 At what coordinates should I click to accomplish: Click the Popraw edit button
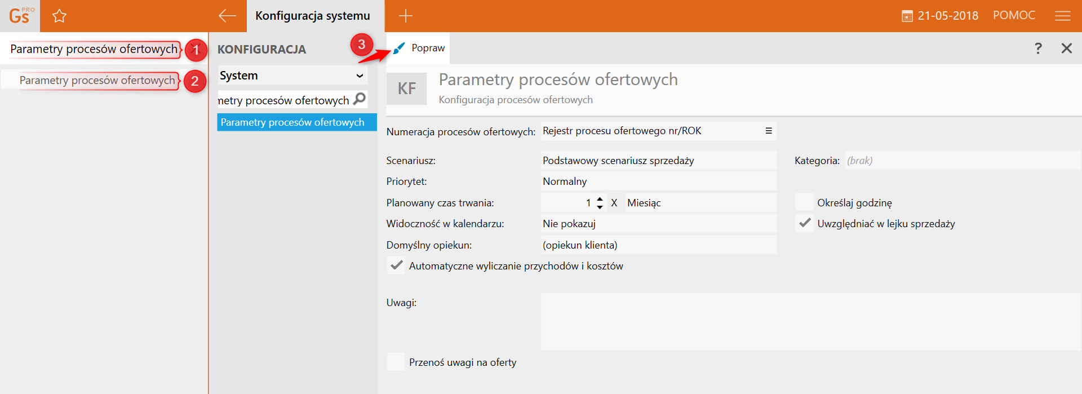(419, 48)
